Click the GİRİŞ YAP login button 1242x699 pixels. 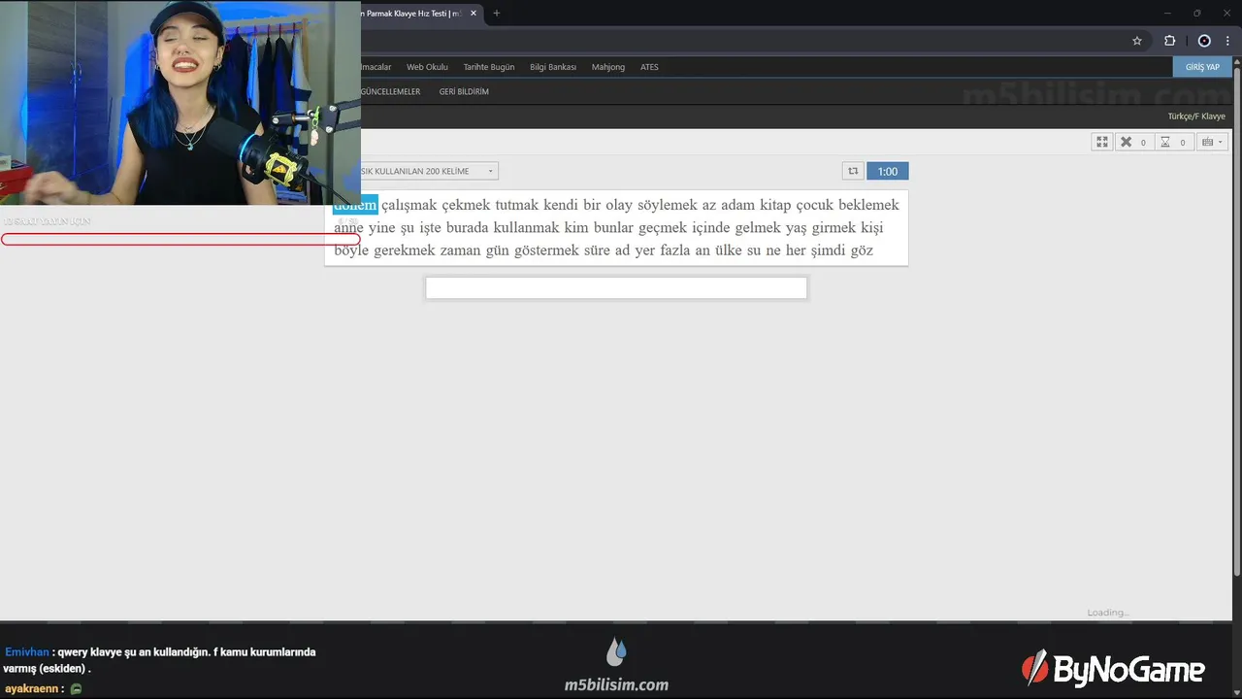(x=1202, y=67)
